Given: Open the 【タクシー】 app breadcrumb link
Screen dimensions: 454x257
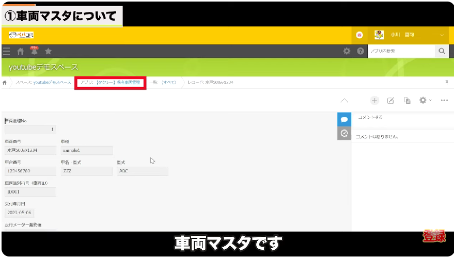Looking at the screenshot, I should 111,83.
